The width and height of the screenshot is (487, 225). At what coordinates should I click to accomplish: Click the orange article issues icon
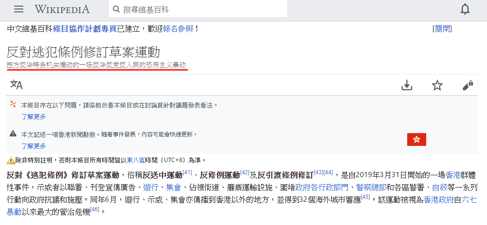coord(13,104)
